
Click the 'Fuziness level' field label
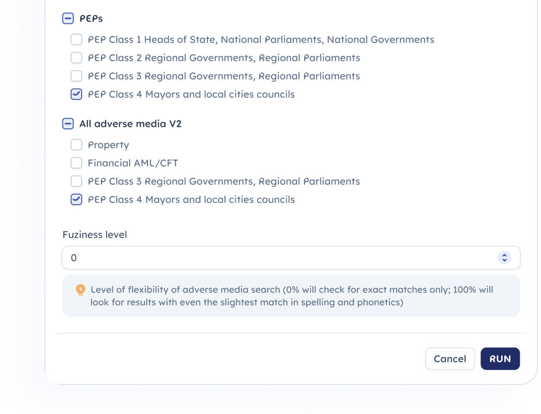(x=95, y=234)
